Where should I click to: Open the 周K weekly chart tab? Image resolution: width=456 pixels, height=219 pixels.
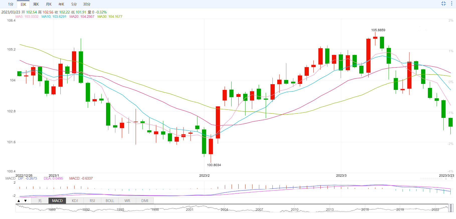click(x=36, y=4)
